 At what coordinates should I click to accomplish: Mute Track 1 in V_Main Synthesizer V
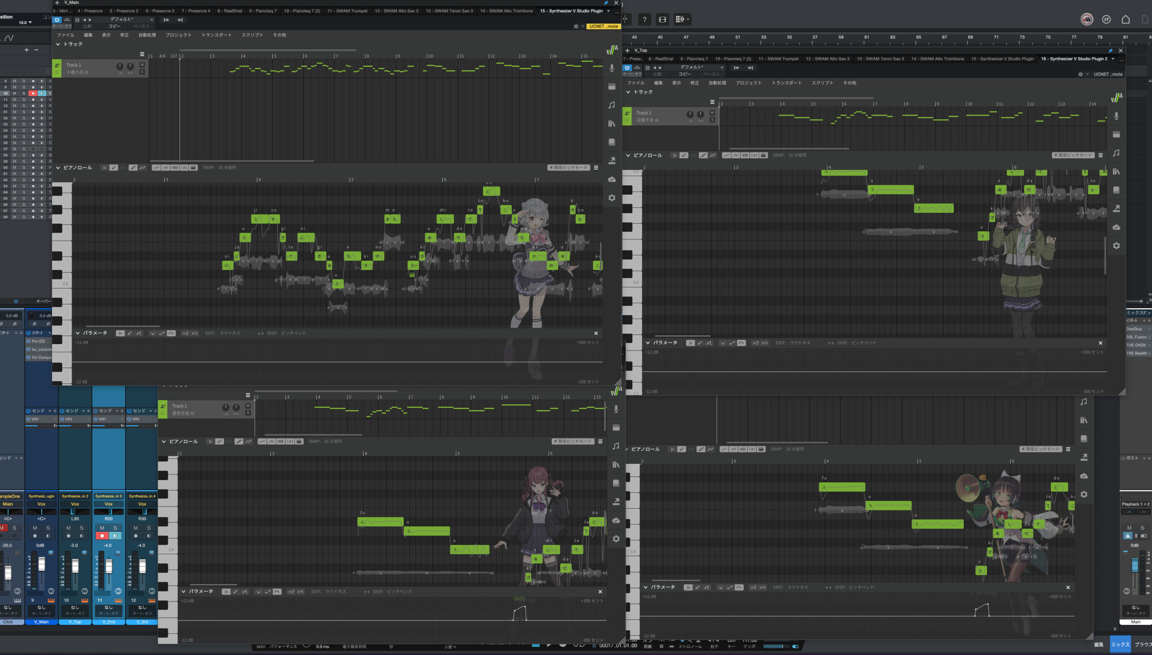coord(142,65)
